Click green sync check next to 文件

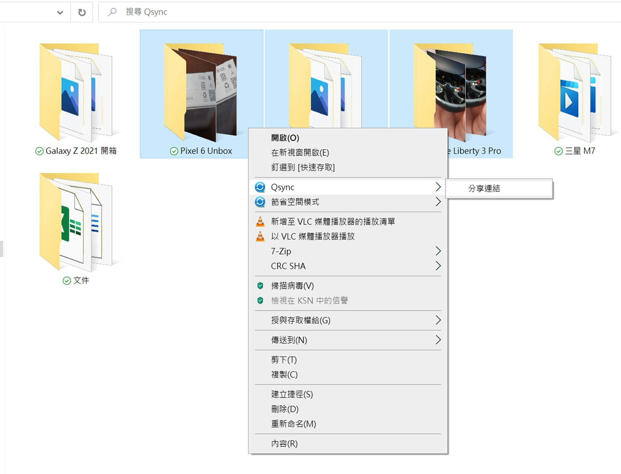pos(67,281)
